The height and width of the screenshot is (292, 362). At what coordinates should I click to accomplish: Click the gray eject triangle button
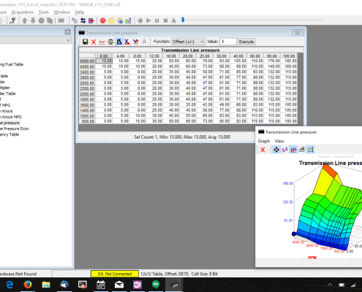pos(174,20)
